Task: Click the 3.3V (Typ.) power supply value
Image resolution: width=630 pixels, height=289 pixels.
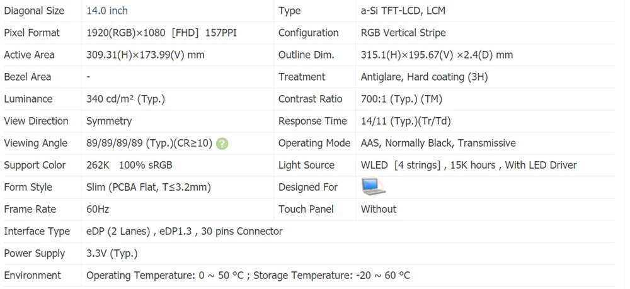Action: click(112, 253)
